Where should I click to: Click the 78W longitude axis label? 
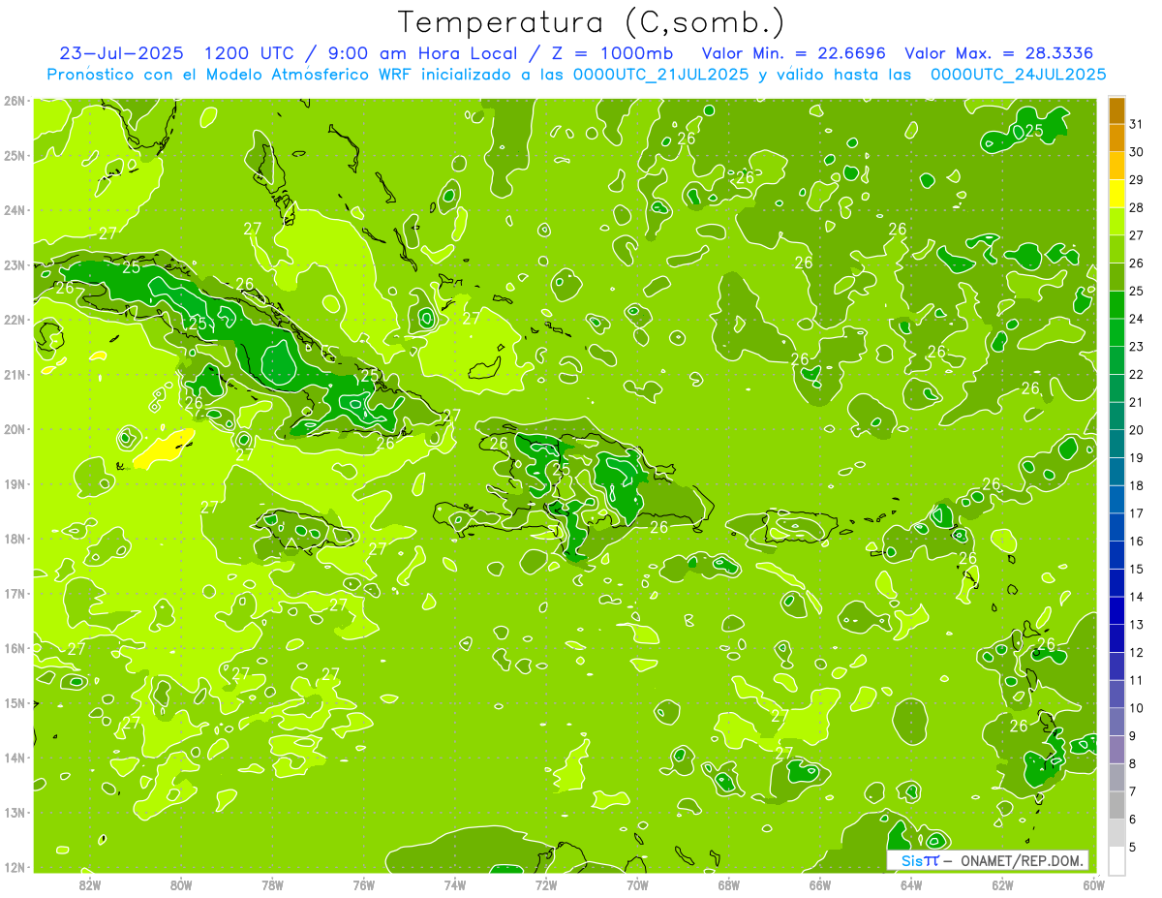pos(272,884)
